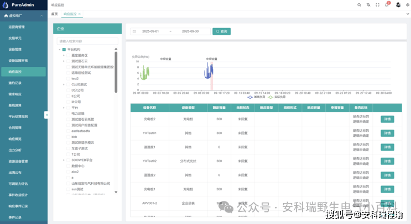Collapse sidebar using double-chevron handle
Viewport: 411px width, 224px height.
(46, 115)
